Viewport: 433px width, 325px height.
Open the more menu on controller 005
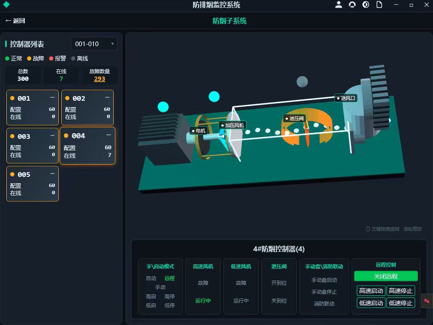coord(52,174)
